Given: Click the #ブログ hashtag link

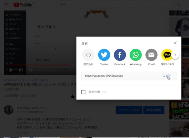Looking at the screenshot, I should (8, 80).
